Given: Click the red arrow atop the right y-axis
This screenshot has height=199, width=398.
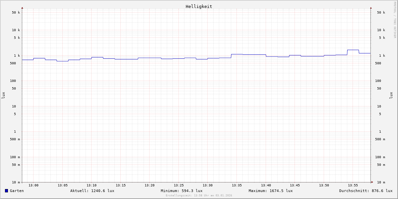Looking at the screenshot, I should (371, 8).
